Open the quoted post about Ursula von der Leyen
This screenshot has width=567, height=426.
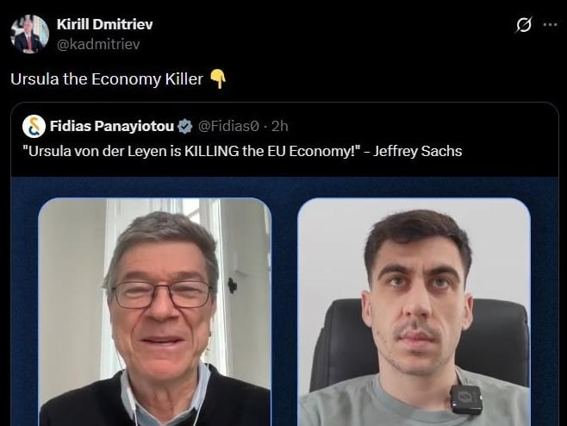tap(285, 264)
